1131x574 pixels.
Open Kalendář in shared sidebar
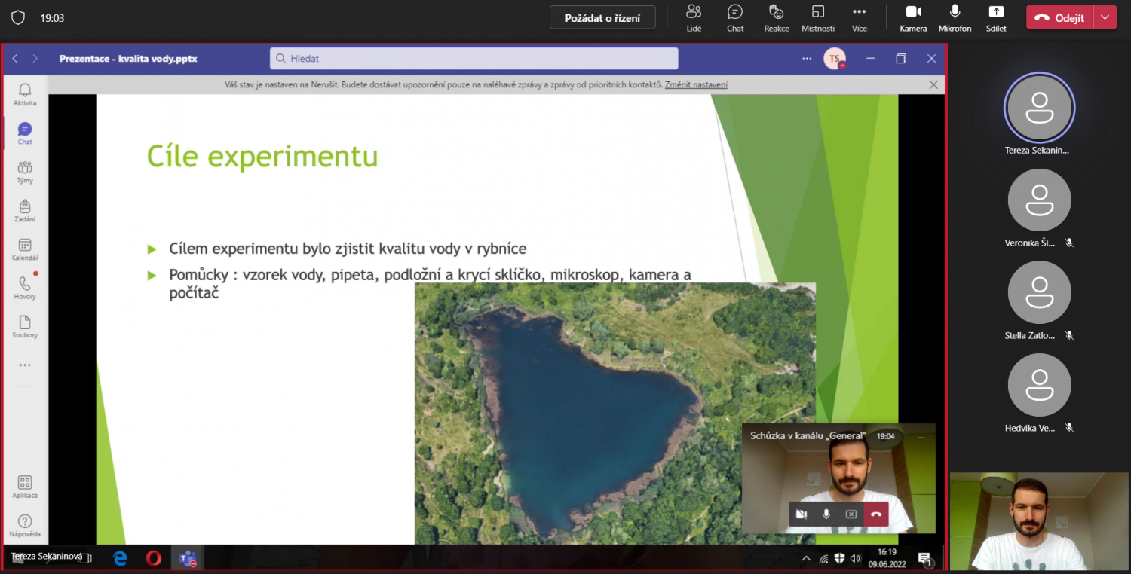tap(25, 249)
